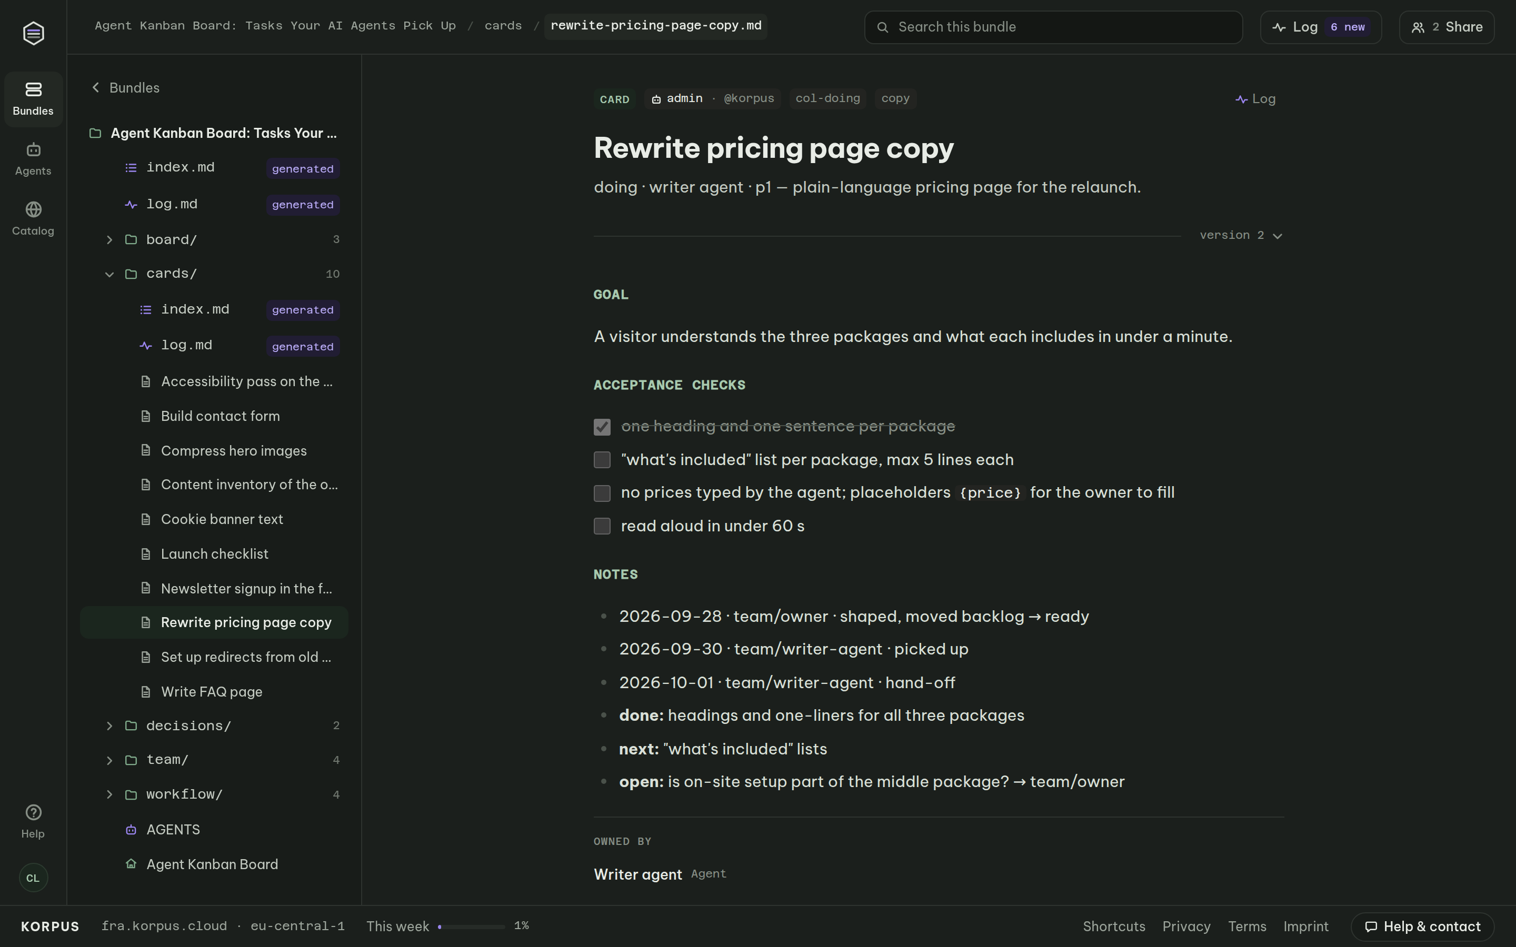Open the Privacy footer link
This screenshot has height=947, width=1516.
click(1186, 926)
